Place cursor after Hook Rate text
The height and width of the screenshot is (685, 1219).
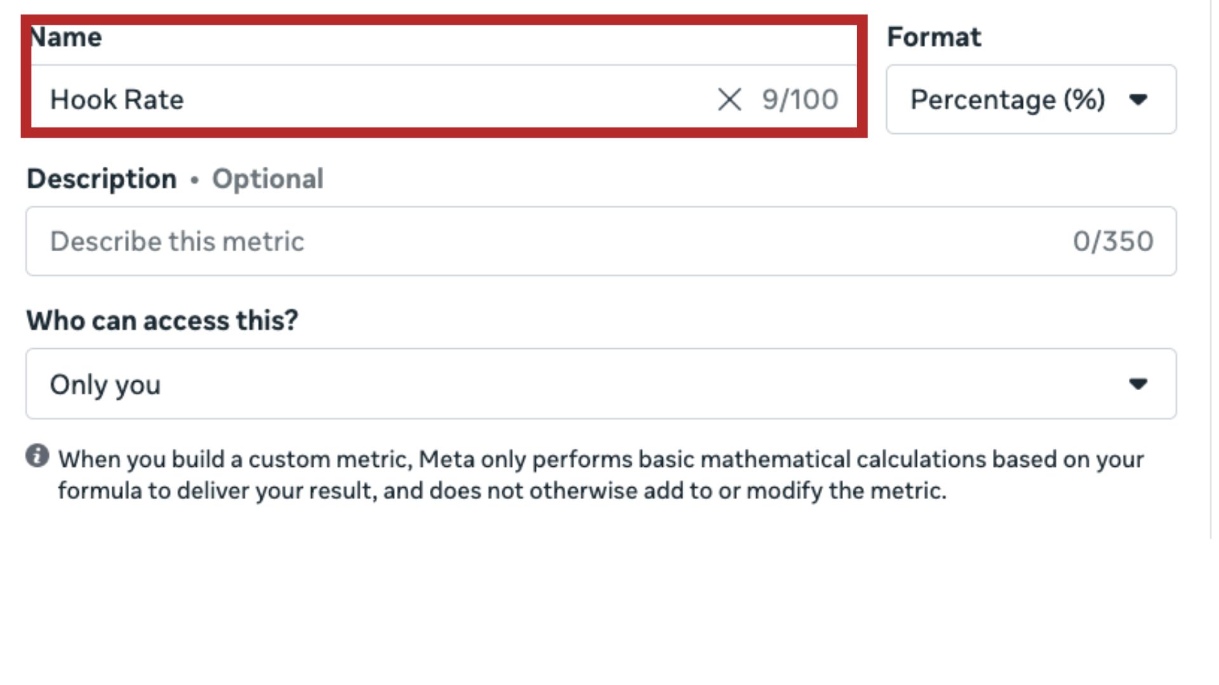[x=185, y=100]
